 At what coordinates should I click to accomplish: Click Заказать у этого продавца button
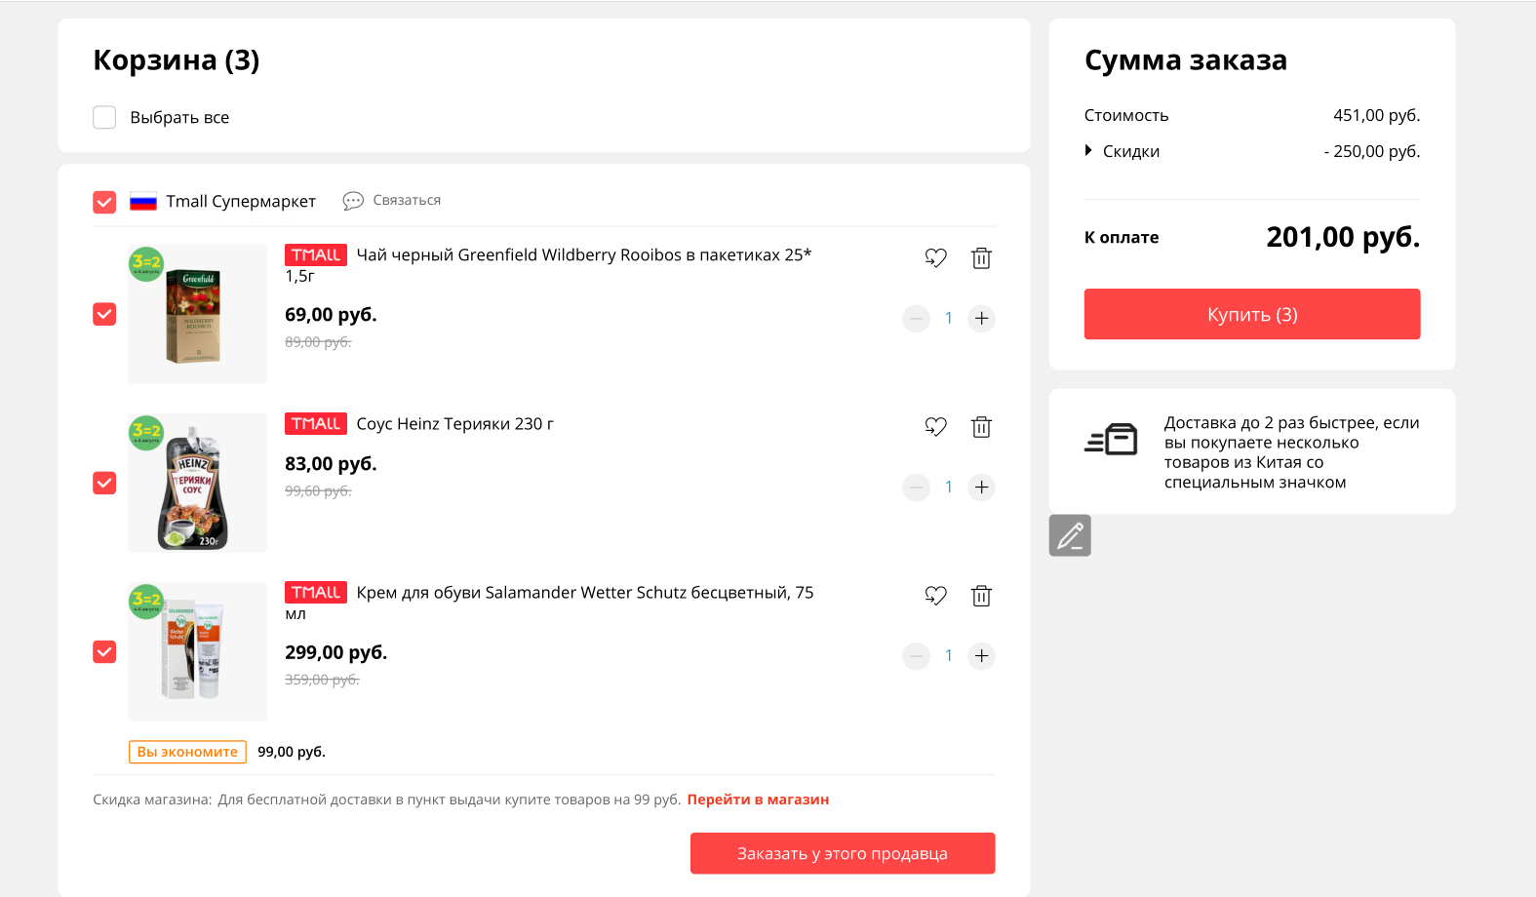[843, 853]
